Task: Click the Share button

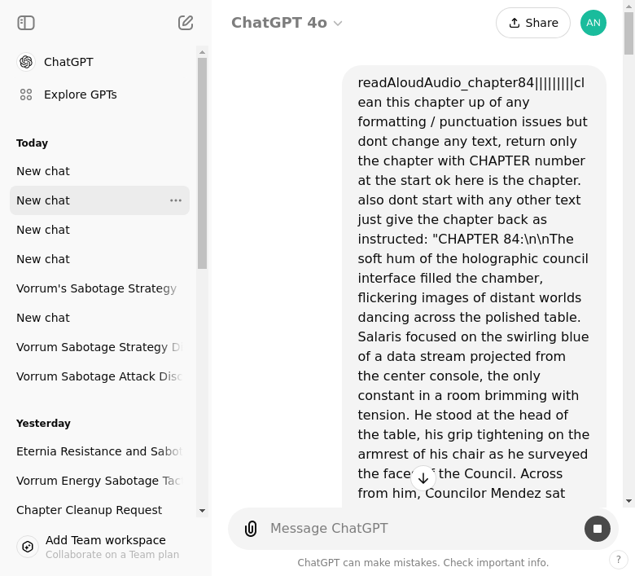Action: pyautogui.click(x=533, y=23)
